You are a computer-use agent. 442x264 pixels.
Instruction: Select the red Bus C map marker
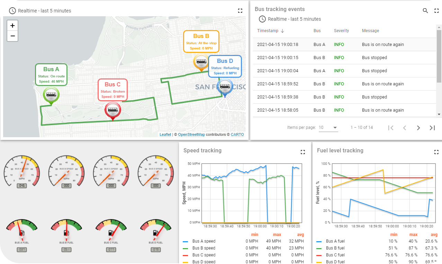[112, 111]
